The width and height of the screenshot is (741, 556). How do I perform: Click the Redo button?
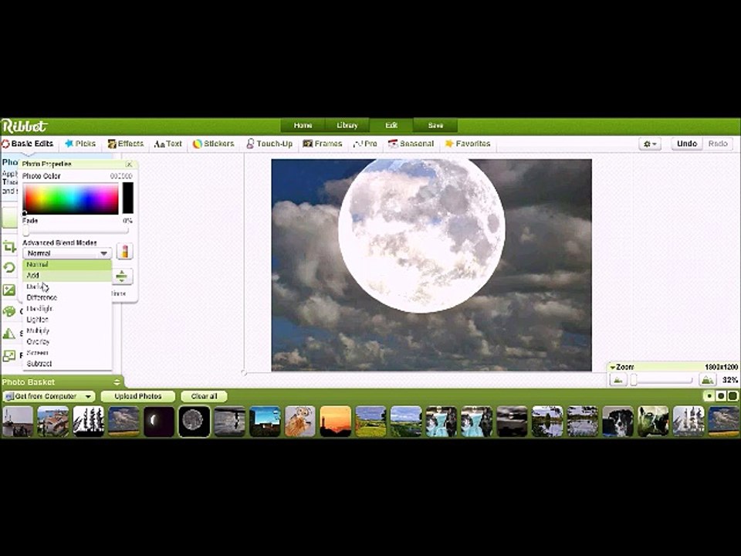coord(717,144)
